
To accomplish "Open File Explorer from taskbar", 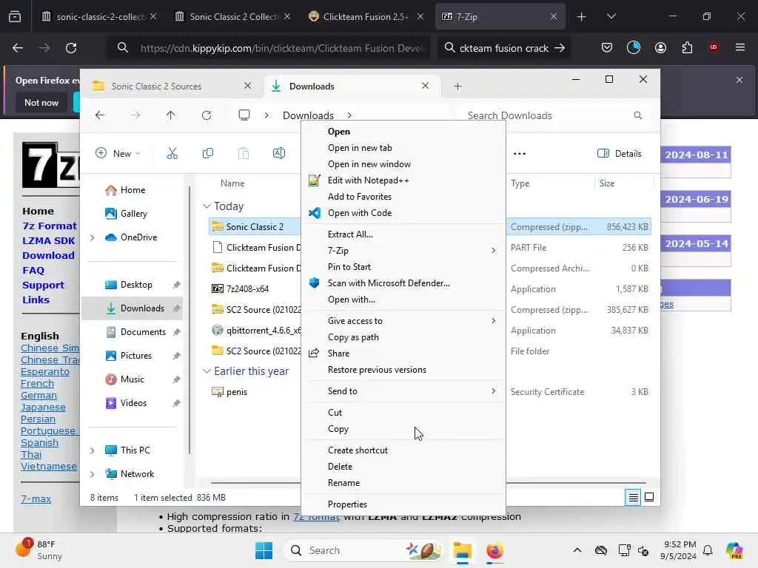I will tap(462, 550).
